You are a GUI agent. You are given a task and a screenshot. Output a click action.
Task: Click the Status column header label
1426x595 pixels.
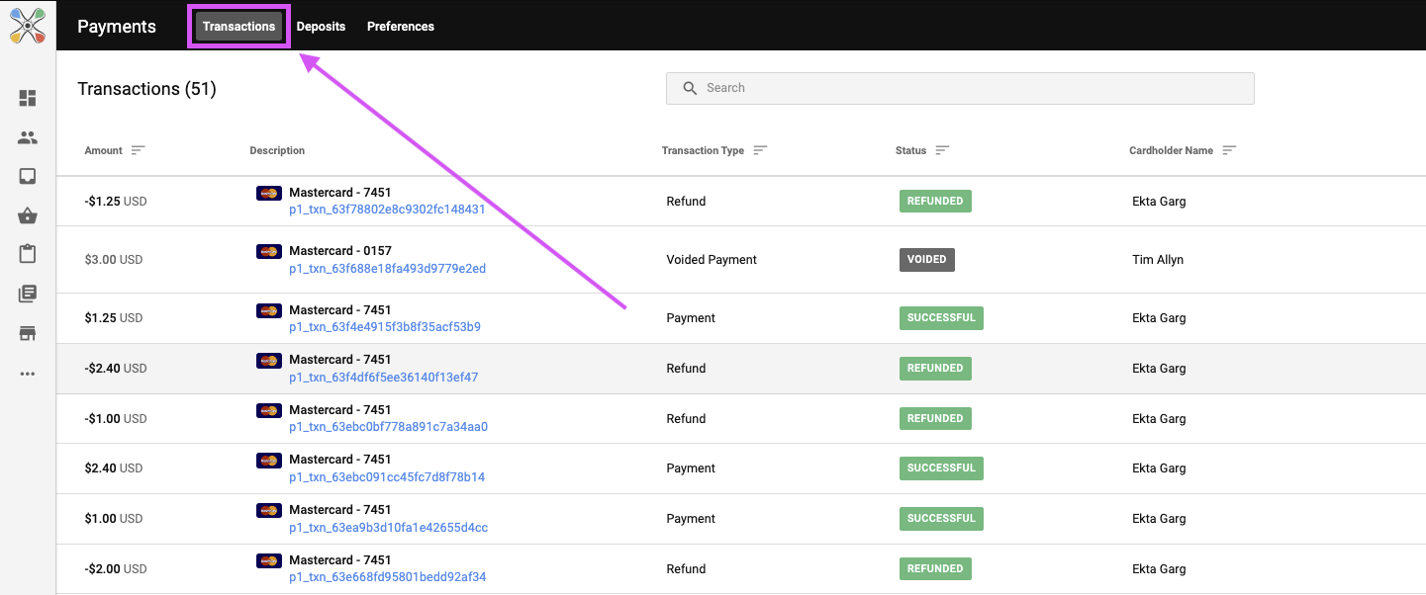point(911,150)
